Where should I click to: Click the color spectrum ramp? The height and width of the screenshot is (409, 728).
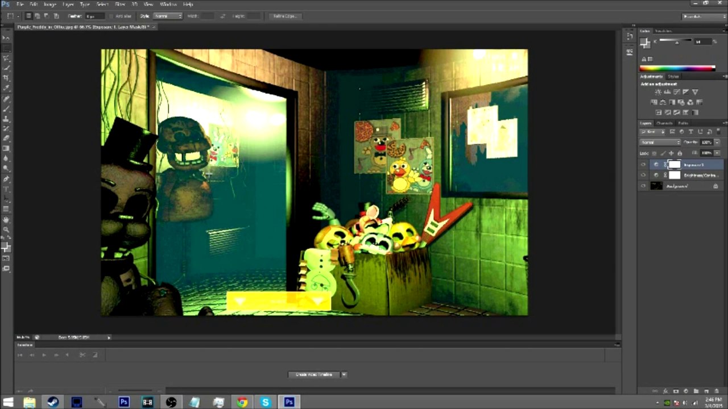pyautogui.click(x=677, y=69)
